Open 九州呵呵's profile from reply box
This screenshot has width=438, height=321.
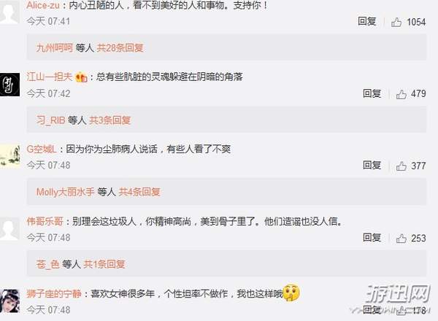[55, 47]
